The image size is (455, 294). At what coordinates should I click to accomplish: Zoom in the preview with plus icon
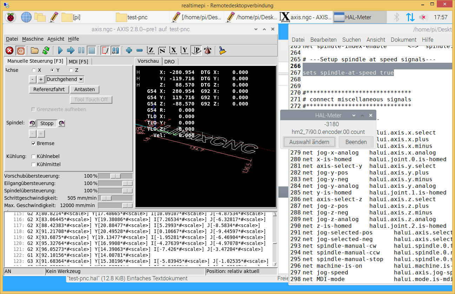click(129, 50)
